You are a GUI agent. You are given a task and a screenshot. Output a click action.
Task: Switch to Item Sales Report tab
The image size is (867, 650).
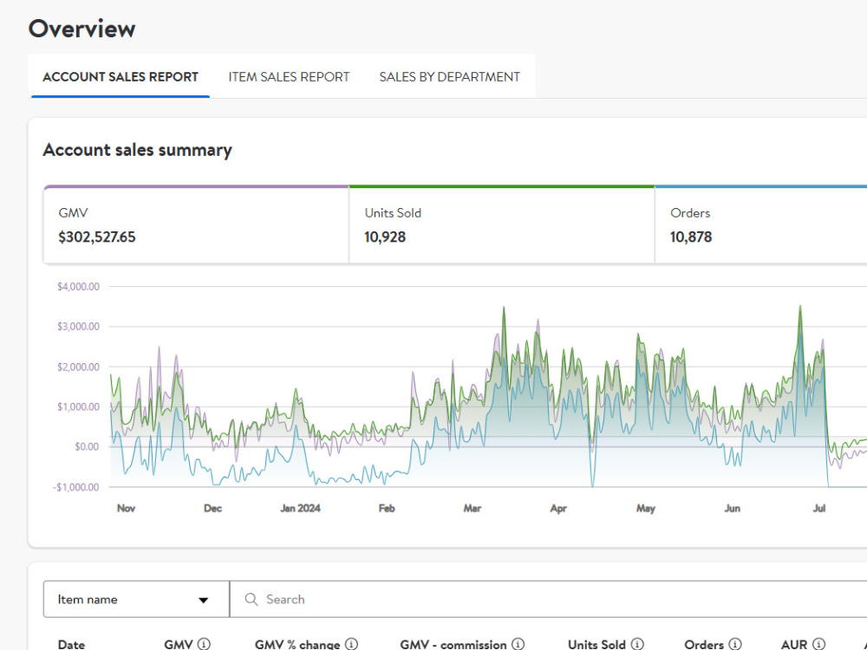click(x=289, y=77)
